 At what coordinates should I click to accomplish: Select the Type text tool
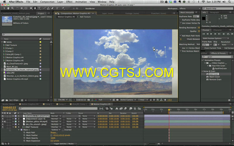click(x=39, y=8)
